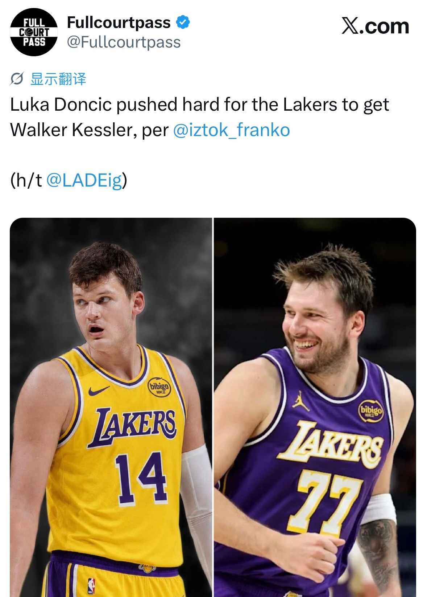
Task: Click the @Fullcourtpass handle
Action: (x=124, y=42)
